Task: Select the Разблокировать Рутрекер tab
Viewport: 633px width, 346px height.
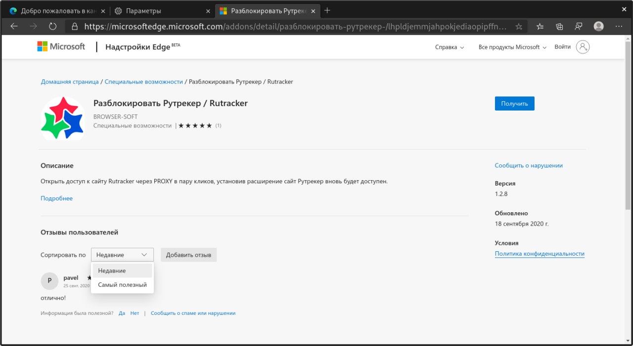Action: coord(267,11)
